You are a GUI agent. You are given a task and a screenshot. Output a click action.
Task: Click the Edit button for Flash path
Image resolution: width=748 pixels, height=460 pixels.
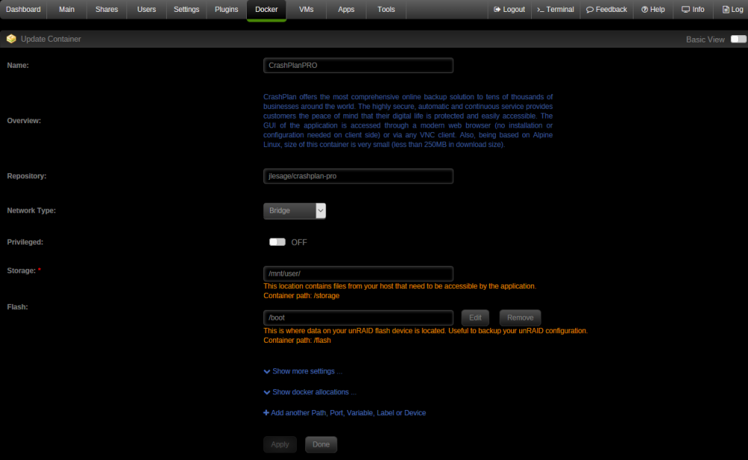(x=475, y=317)
